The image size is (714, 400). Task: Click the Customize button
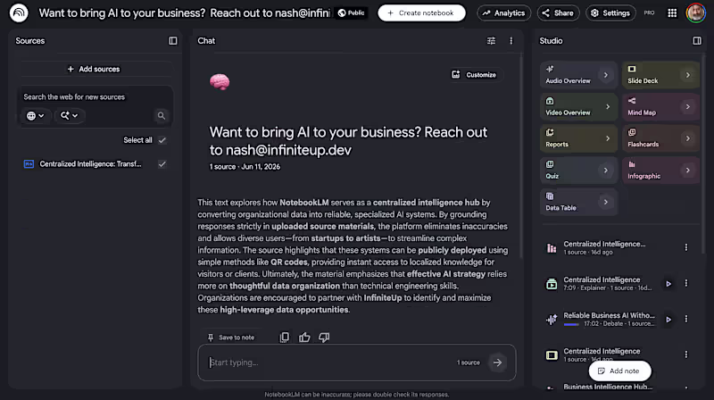click(x=474, y=75)
